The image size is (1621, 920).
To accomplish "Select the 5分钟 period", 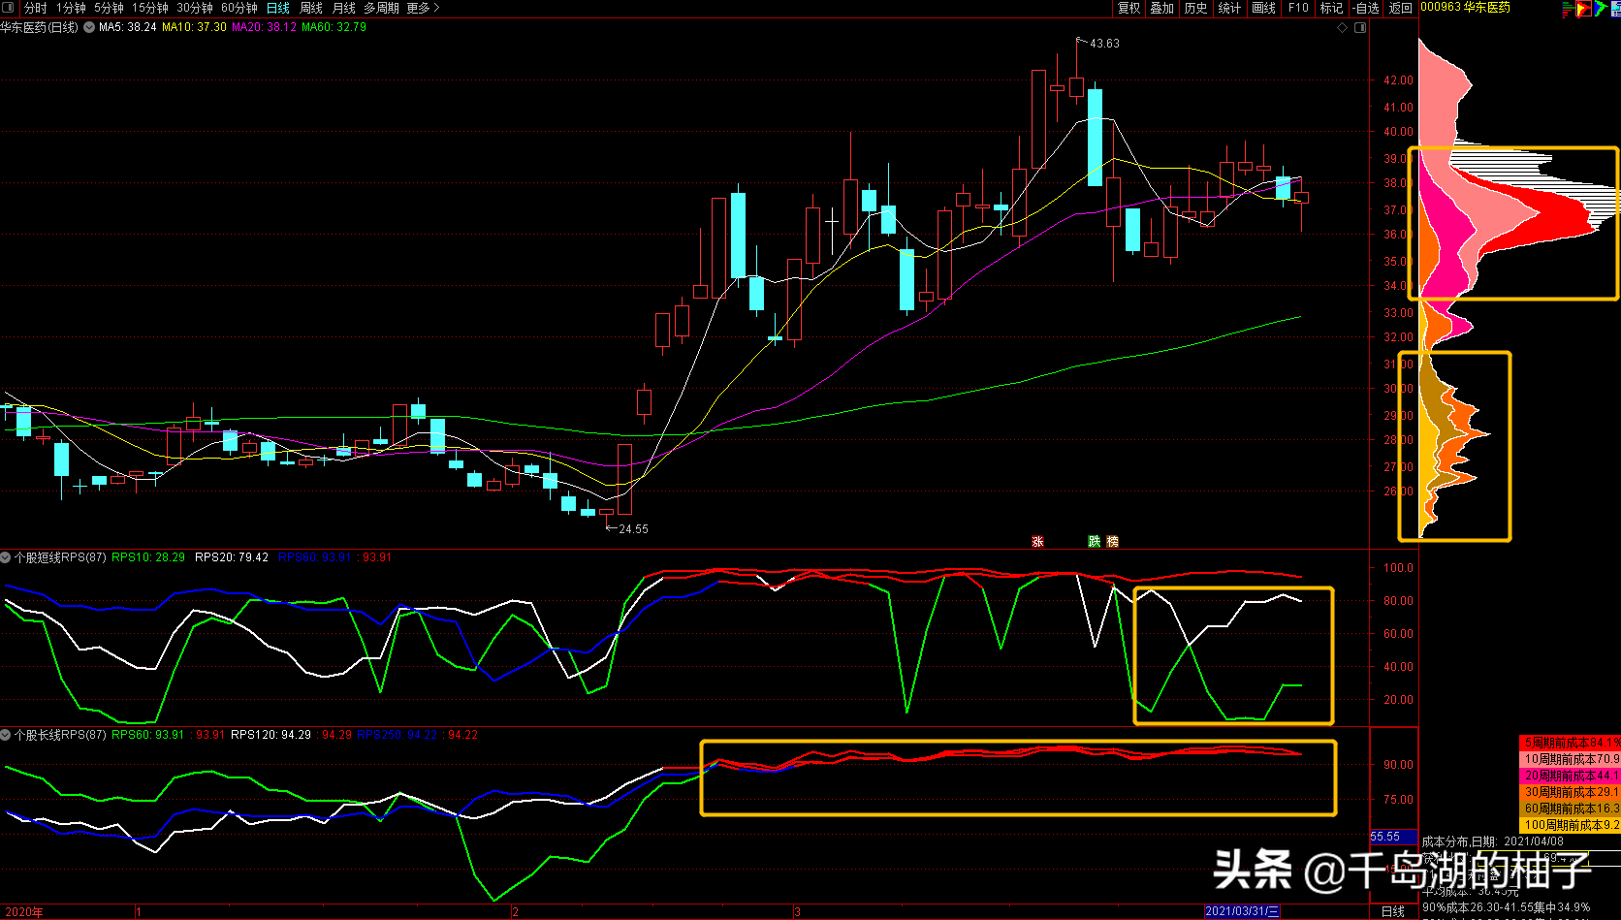I will [109, 8].
